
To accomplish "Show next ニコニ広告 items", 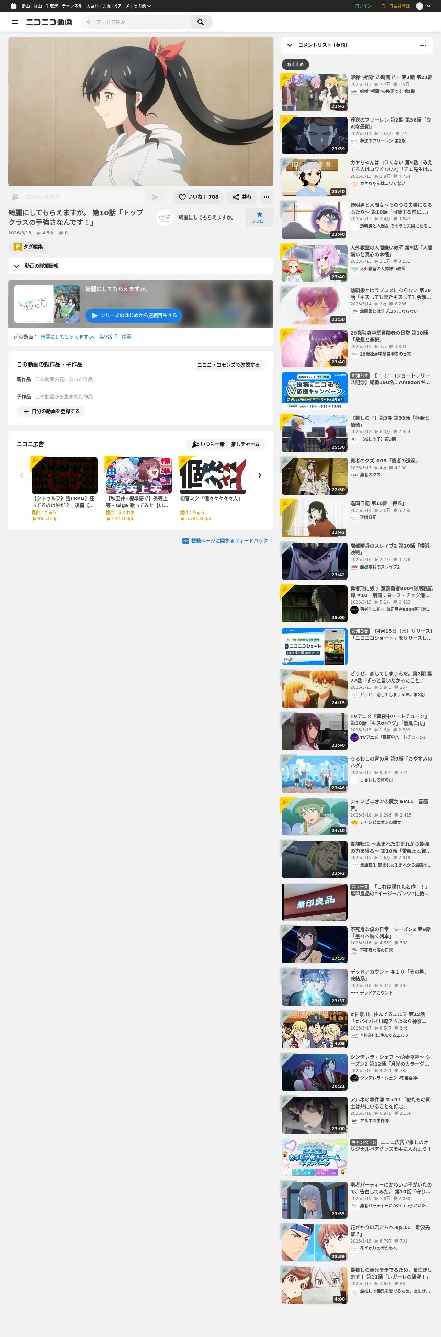I will coord(260,475).
